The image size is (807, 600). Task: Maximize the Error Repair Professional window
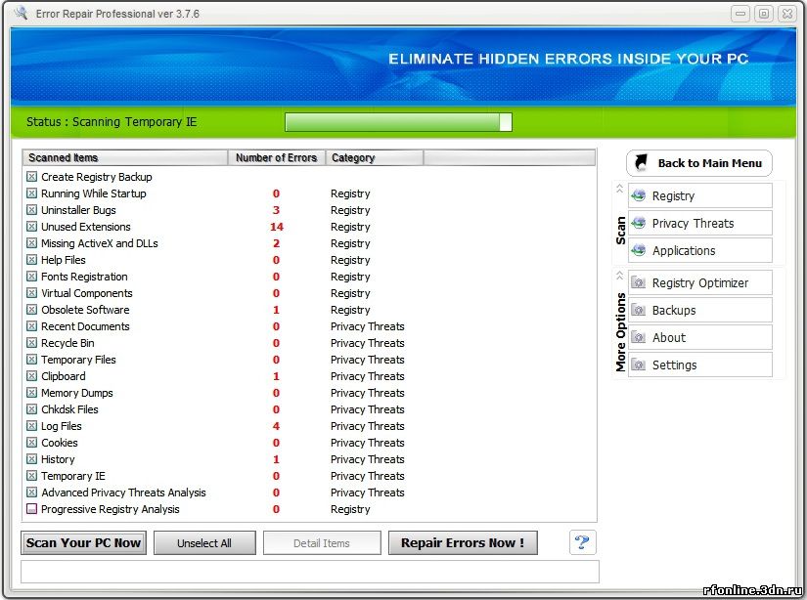(x=764, y=14)
